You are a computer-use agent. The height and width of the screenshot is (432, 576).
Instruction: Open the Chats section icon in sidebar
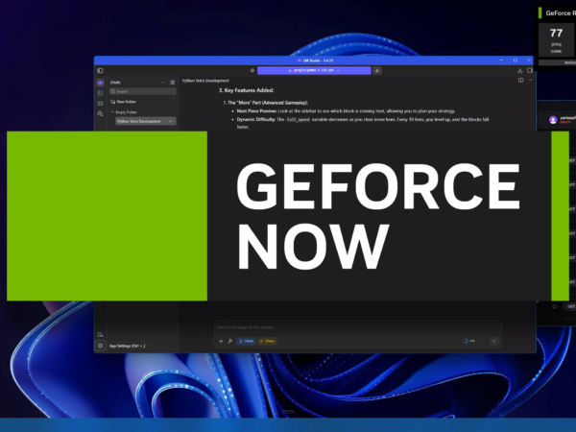point(100,83)
